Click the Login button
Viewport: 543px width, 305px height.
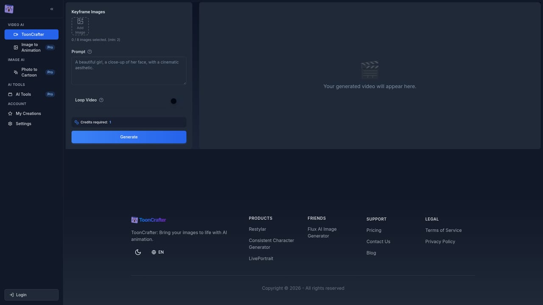point(31,295)
